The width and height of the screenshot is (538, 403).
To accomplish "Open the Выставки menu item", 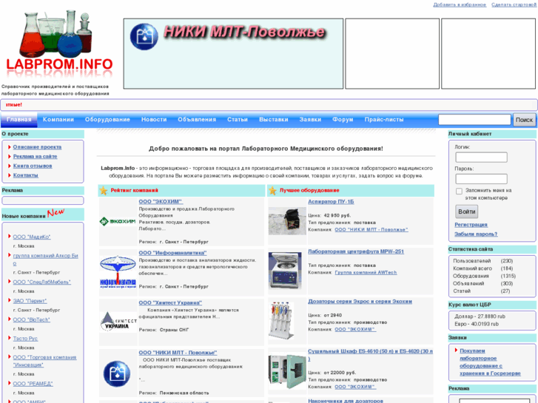I will pyautogui.click(x=274, y=120).
